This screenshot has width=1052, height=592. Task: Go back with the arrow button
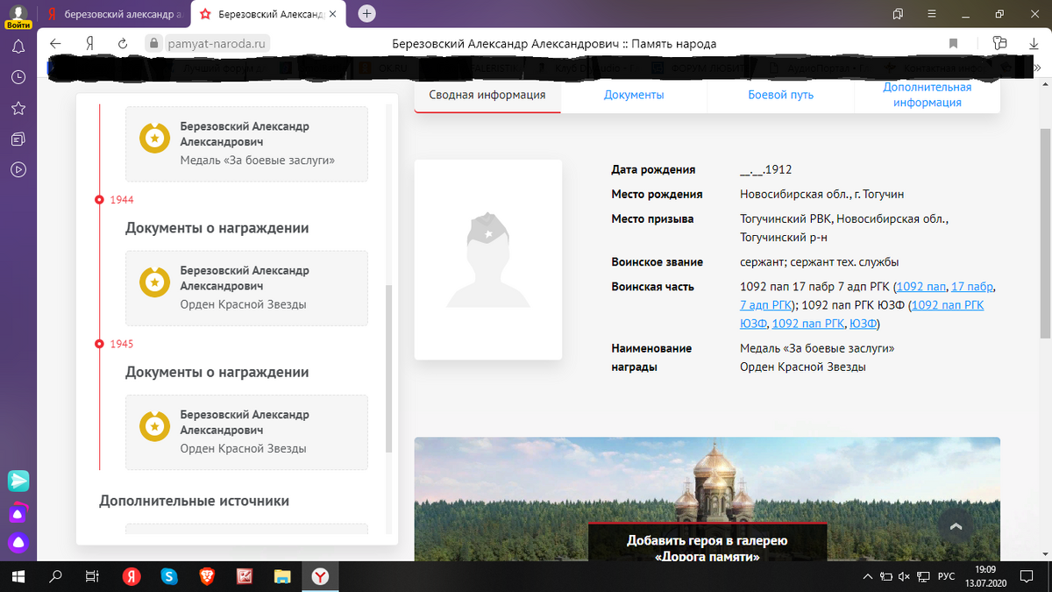[x=55, y=44]
